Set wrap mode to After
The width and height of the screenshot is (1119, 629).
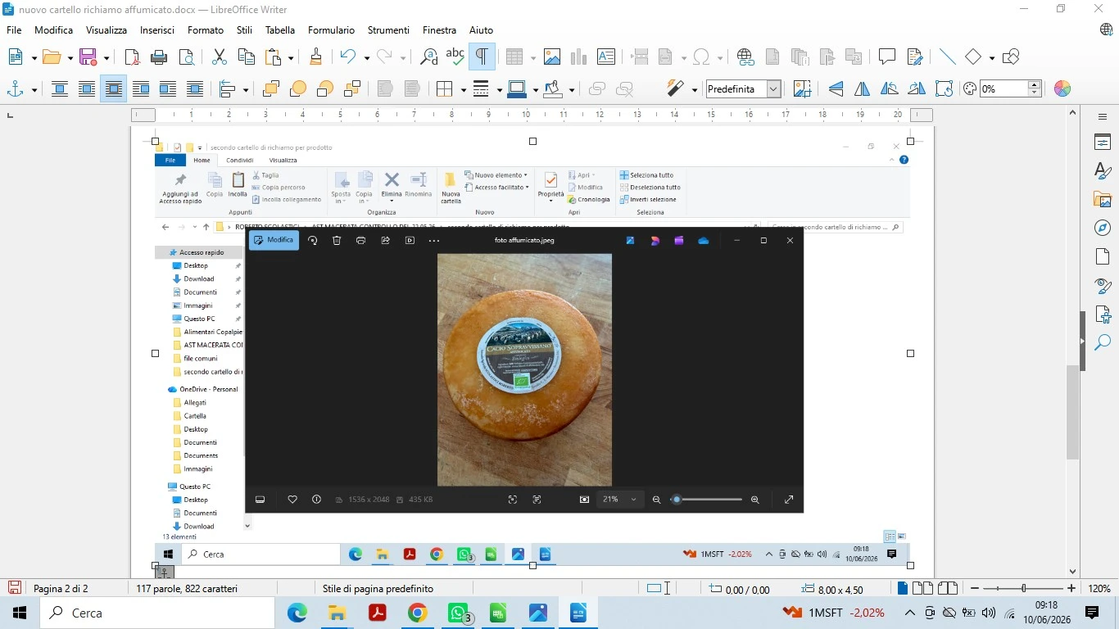(168, 88)
